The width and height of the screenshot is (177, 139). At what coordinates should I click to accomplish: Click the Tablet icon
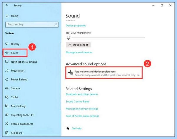tap(7, 97)
